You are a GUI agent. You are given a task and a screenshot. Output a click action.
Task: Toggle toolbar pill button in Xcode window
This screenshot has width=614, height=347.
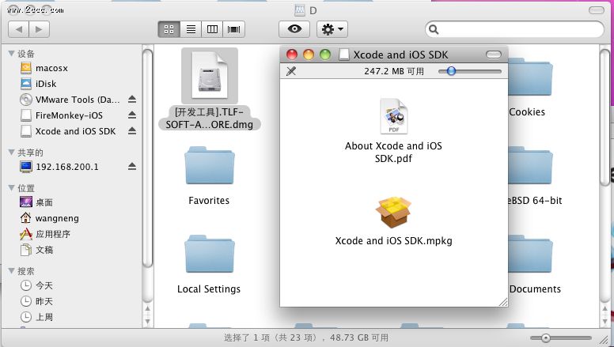[x=494, y=55]
